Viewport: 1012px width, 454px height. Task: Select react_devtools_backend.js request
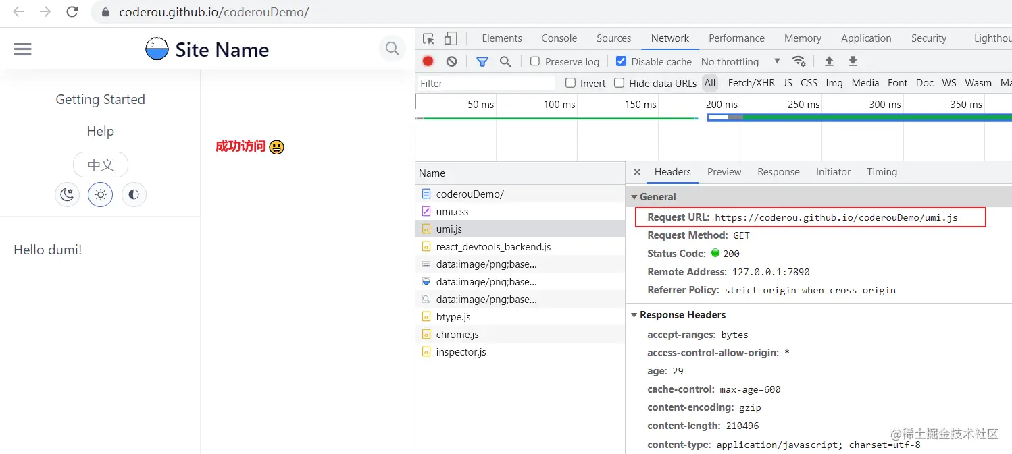[520, 246]
